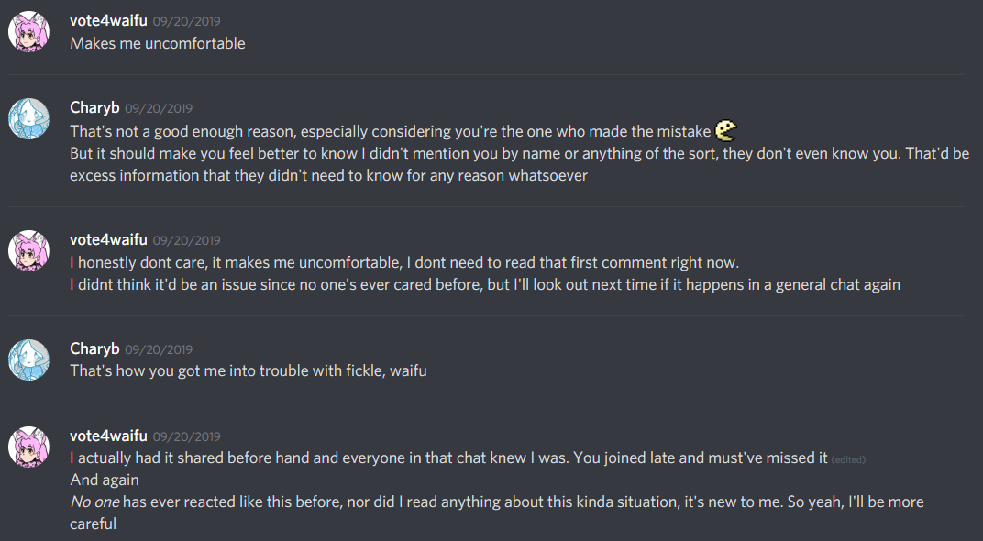
Task: Open the vote4waifu username above "Makes me uncomfortable"
Action: coord(108,20)
